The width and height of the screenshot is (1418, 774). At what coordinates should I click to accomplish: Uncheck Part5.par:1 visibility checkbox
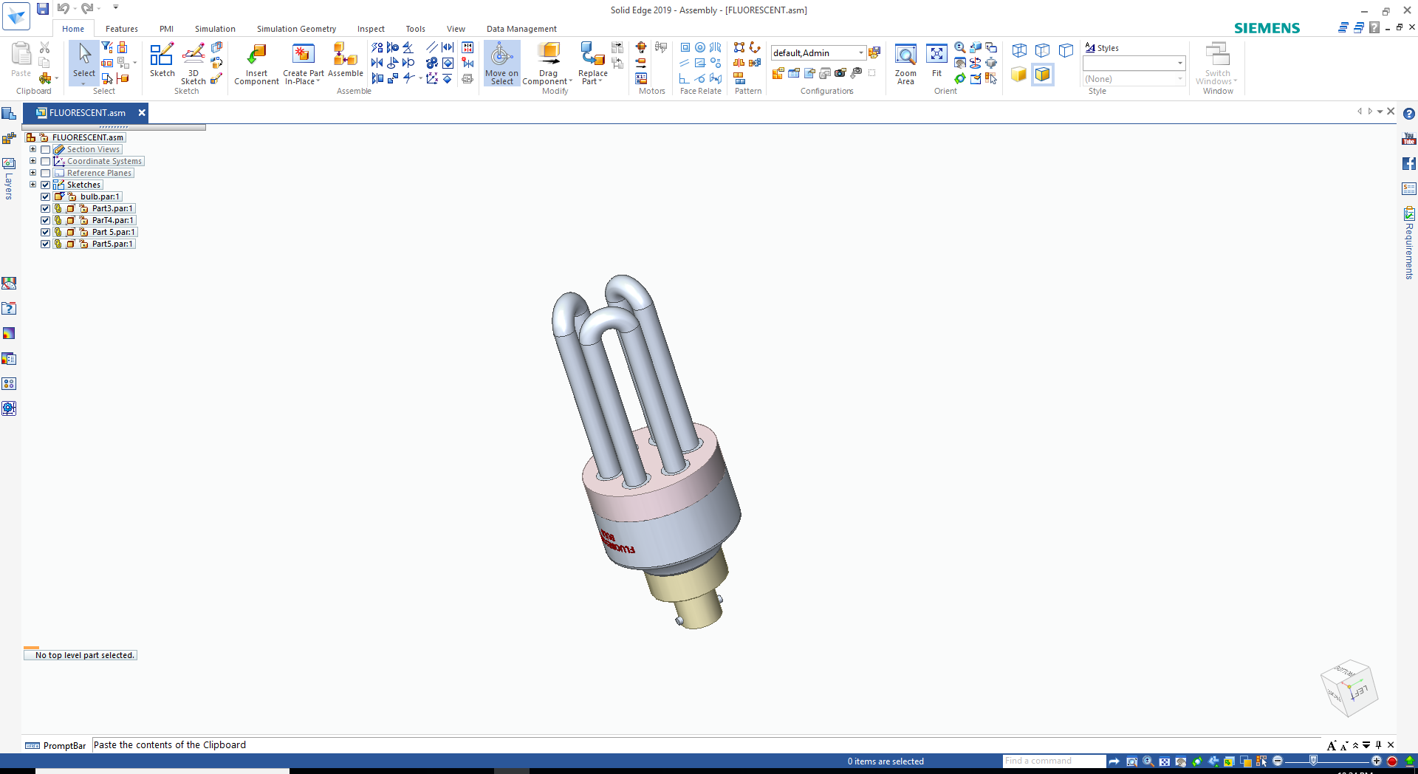(x=45, y=244)
